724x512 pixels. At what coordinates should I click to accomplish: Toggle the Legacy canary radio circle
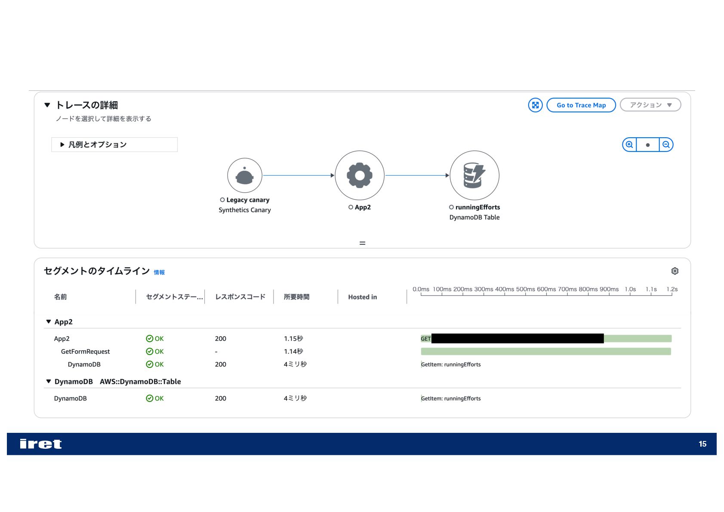click(222, 200)
